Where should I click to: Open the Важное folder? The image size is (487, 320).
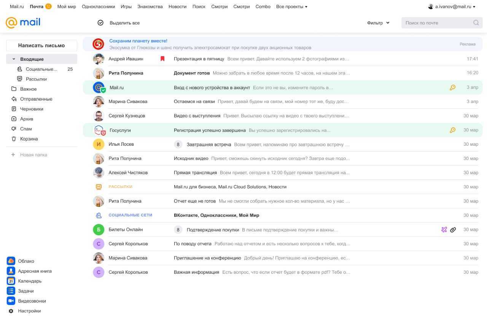[x=29, y=89]
